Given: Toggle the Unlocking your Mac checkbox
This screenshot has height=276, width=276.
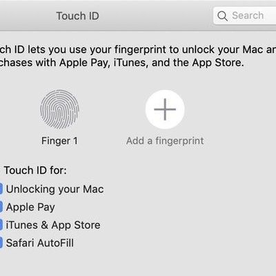Looking at the screenshot, I should 1,189.
